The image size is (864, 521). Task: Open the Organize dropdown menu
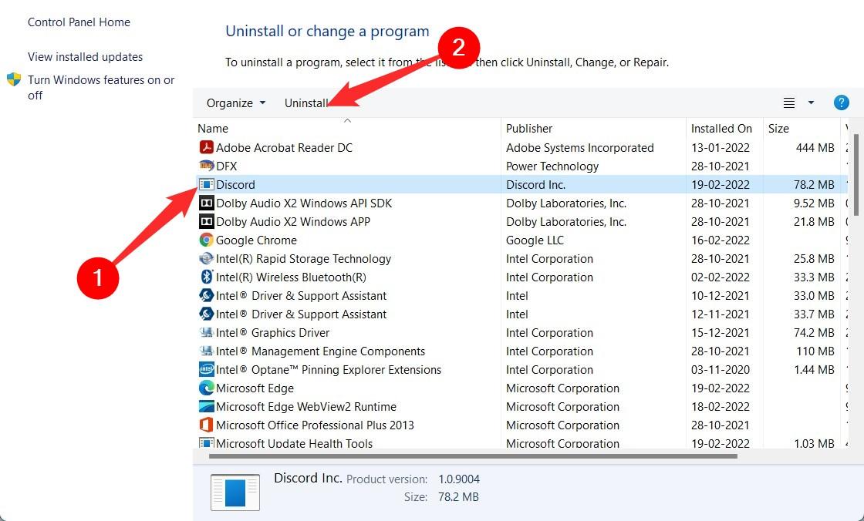point(236,103)
